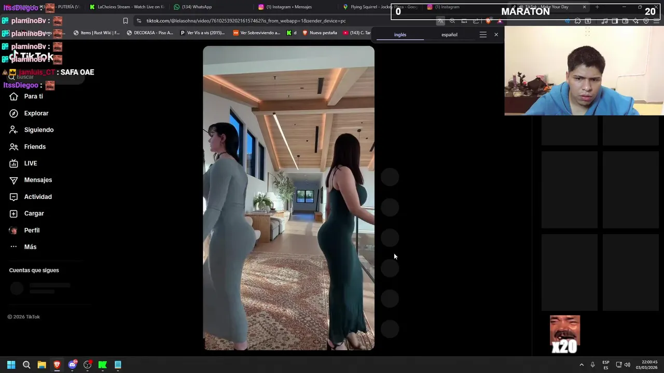Image resolution: width=664 pixels, height=373 pixels.
Task: Open the Windows Start menu
Action: [11, 365]
